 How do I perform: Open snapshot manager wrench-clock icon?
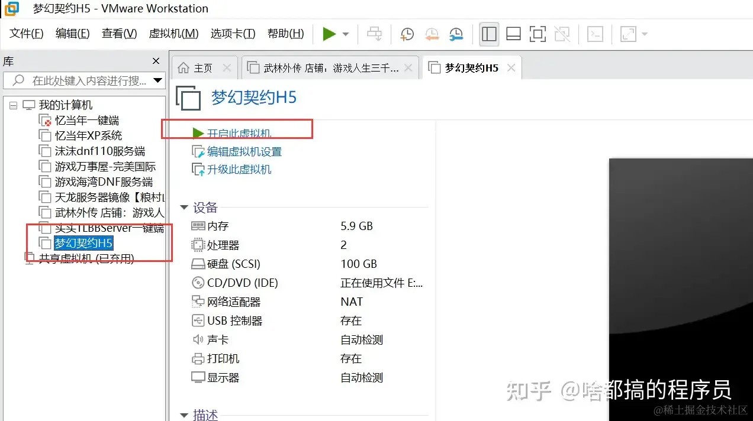(x=456, y=34)
